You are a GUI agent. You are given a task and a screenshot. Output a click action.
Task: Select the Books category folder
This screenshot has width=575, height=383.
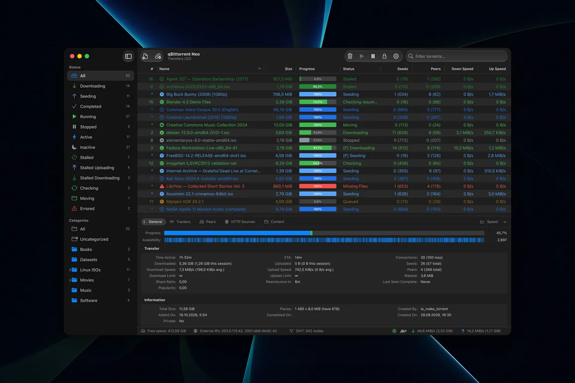point(101,250)
